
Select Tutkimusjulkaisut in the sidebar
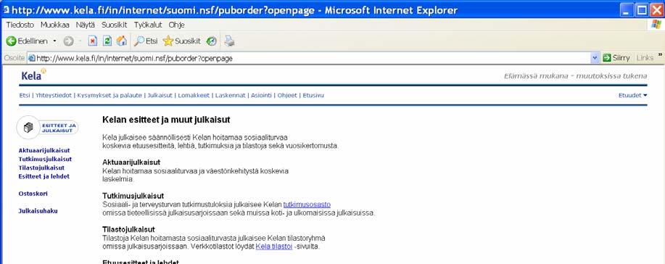pyautogui.click(x=45, y=159)
